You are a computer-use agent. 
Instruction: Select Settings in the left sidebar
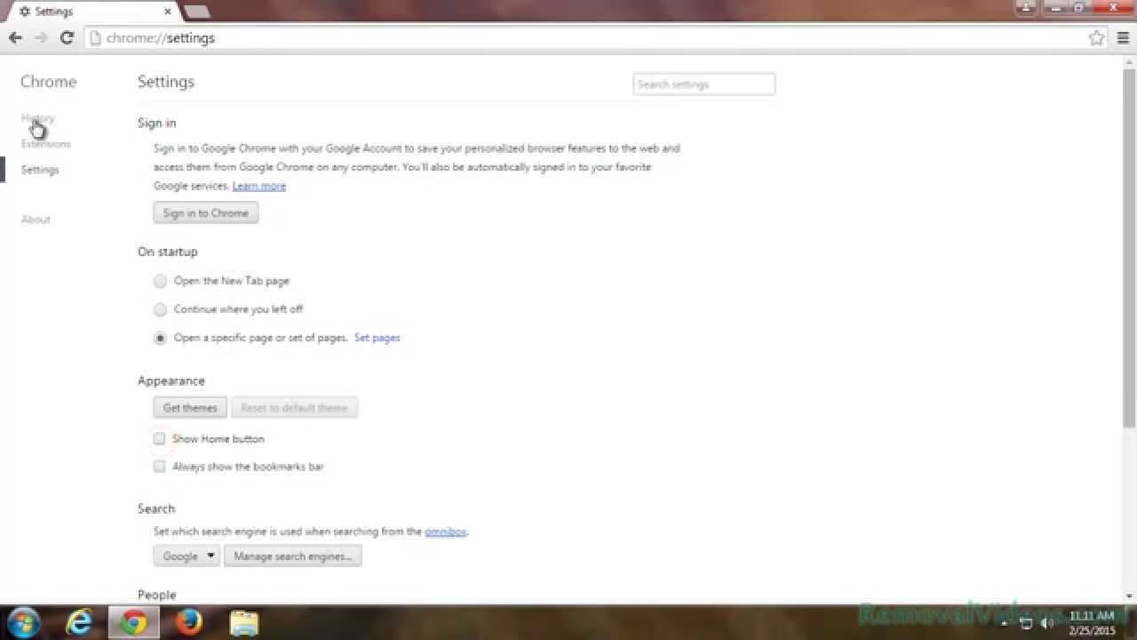coord(40,169)
